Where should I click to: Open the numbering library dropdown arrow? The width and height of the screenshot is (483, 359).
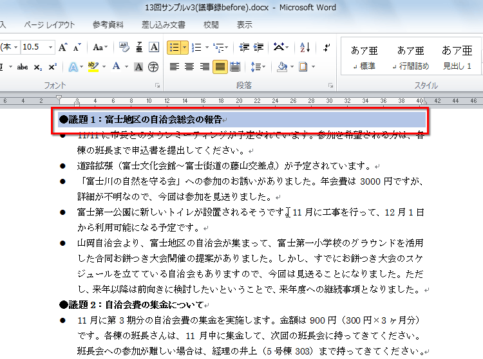(x=207, y=48)
